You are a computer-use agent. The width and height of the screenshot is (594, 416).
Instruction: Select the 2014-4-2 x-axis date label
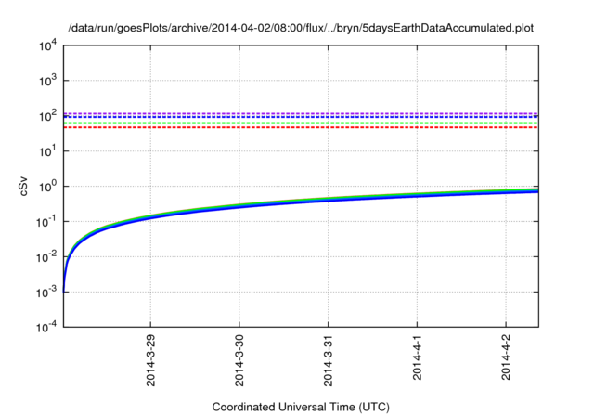(x=506, y=357)
